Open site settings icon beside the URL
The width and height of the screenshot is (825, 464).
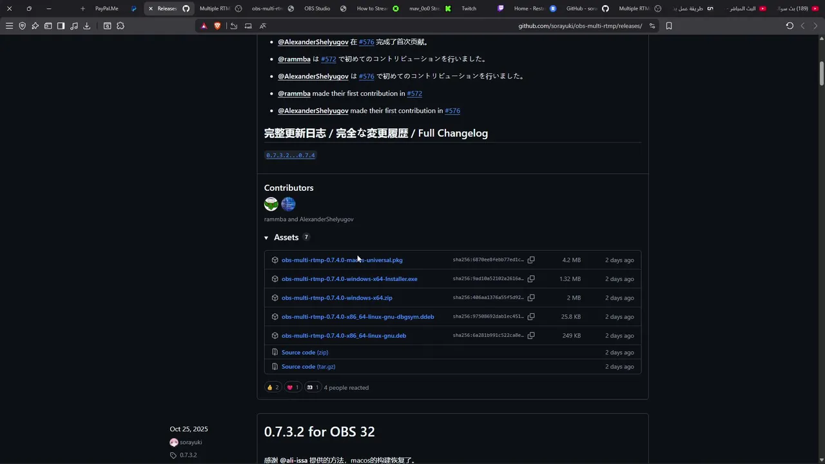[652, 26]
